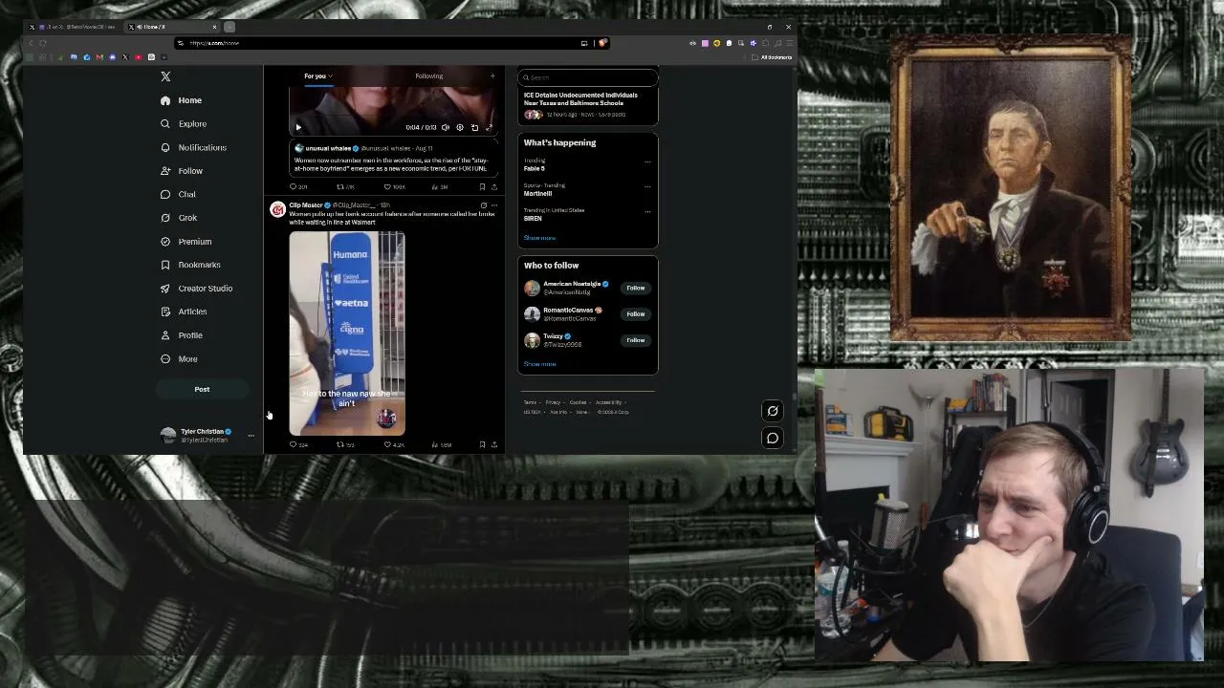1224x688 pixels.
Task: Open the floating Grok button
Action: point(773,411)
